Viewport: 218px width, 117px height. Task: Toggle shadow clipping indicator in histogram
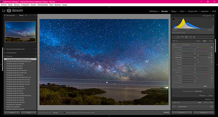(173, 19)
